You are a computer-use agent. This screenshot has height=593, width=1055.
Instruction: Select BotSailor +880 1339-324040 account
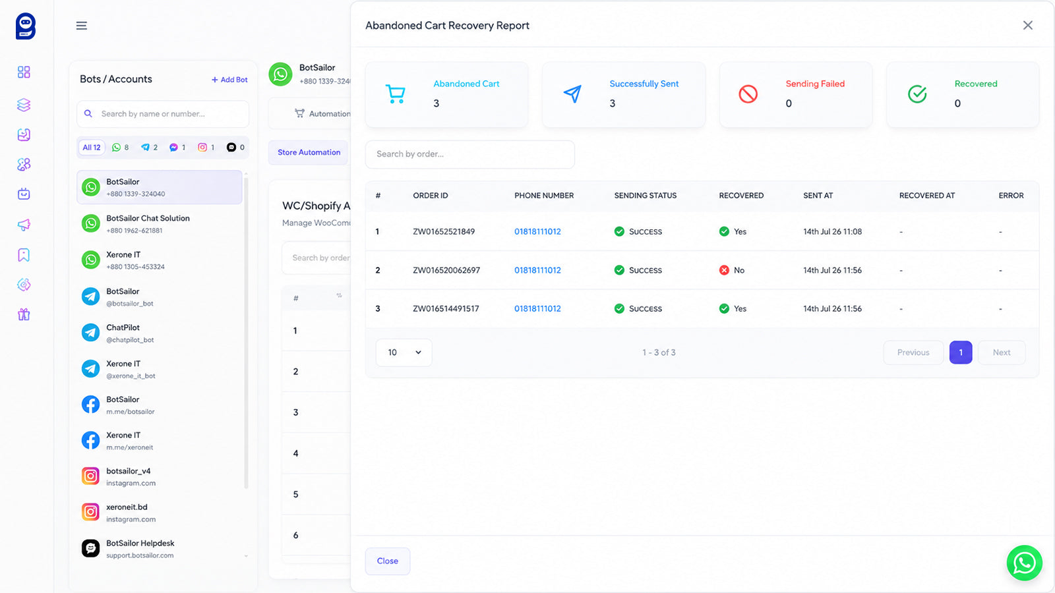pyautogui.click(x=160, y=187)
